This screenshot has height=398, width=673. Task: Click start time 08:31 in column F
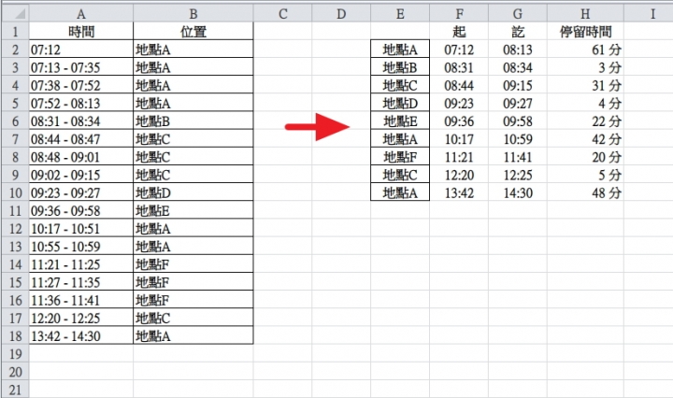tap(459, 67)
